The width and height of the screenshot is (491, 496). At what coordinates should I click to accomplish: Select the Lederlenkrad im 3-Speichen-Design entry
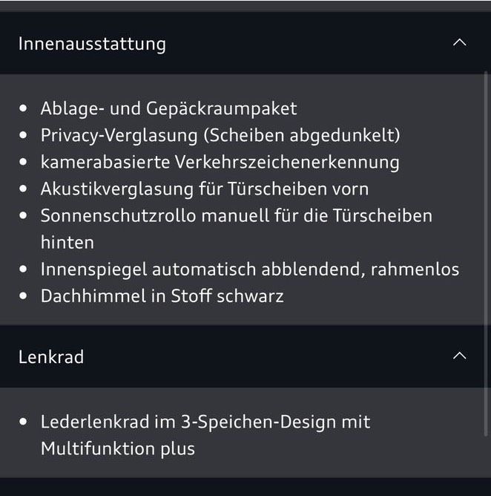coord(205,422)
